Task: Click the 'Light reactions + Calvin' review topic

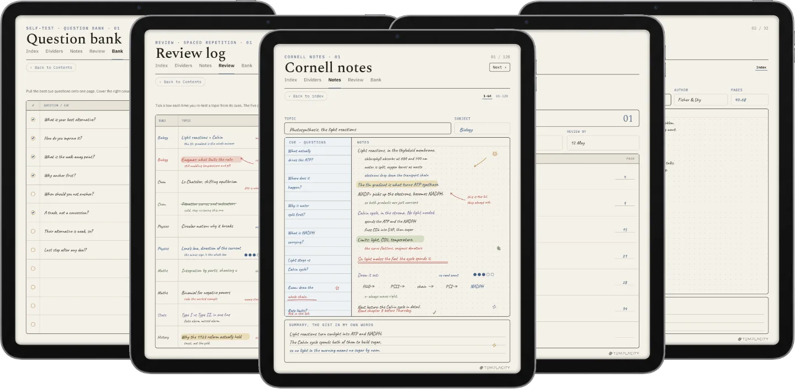Action: 202,138
